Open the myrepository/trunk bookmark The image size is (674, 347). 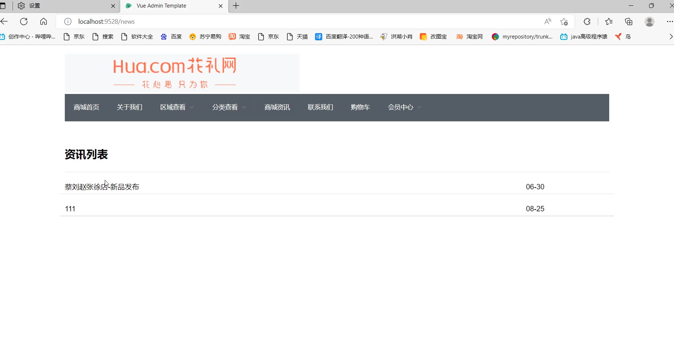point(522,37)
